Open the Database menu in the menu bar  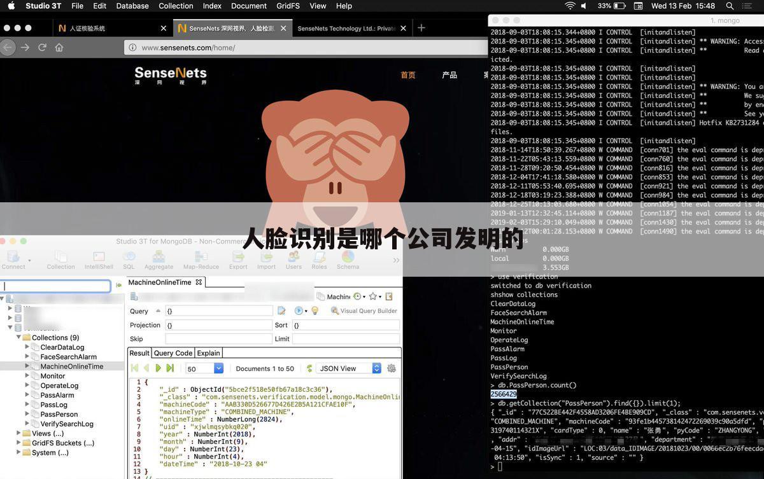coord(132,6)
